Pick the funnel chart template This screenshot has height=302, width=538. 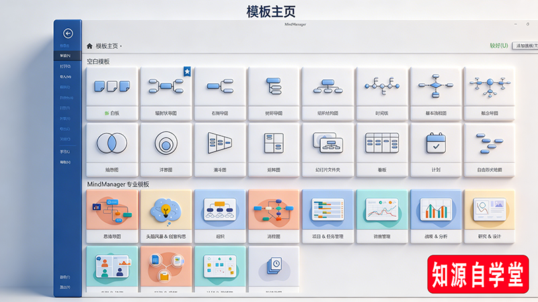tap(219, 143)
